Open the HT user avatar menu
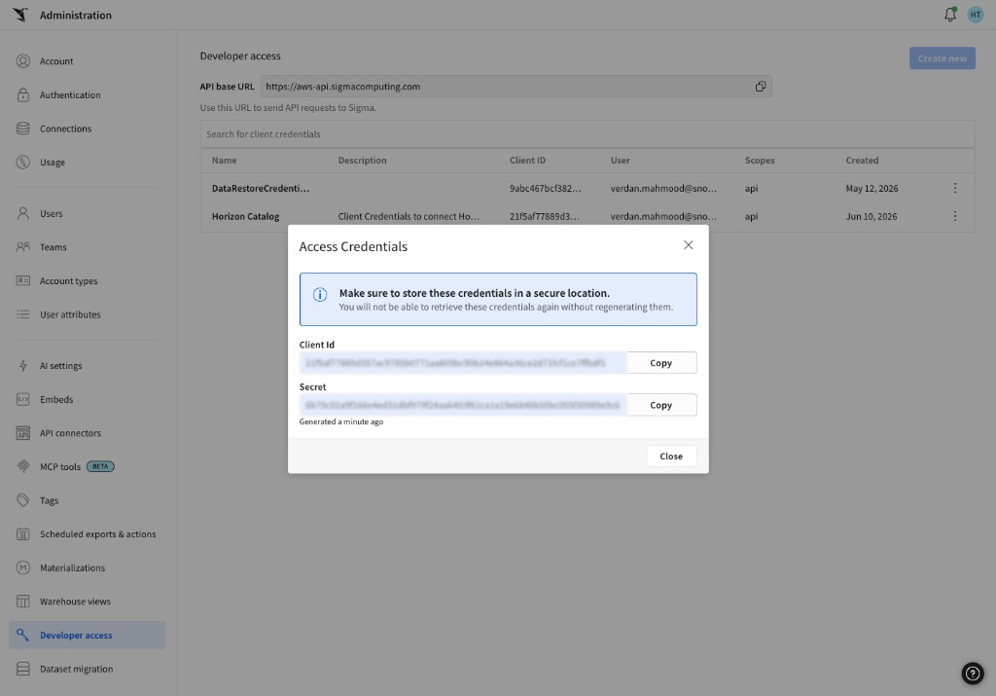The image size is (996, 696). [975, 15]
